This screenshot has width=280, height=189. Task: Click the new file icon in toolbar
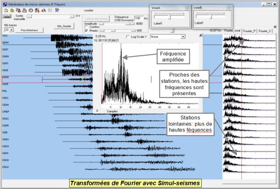6,10
